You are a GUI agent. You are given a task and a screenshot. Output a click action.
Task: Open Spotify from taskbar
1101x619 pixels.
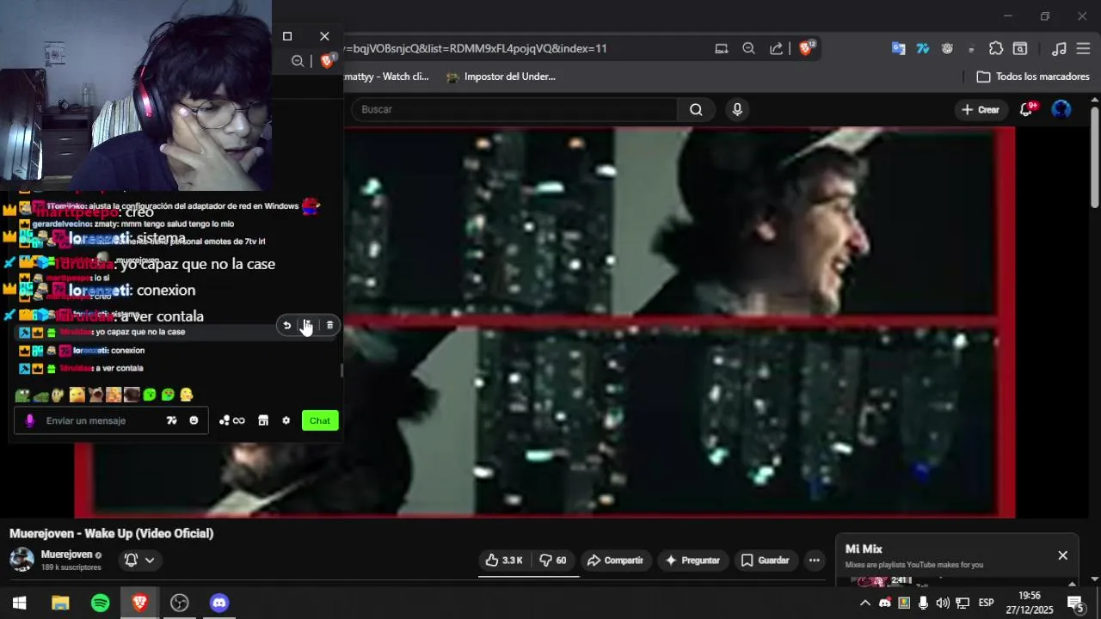[101, 603]
